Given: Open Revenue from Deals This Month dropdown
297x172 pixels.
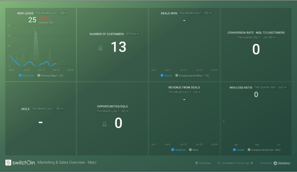Looking at the screenshot, I should point(184,92).
